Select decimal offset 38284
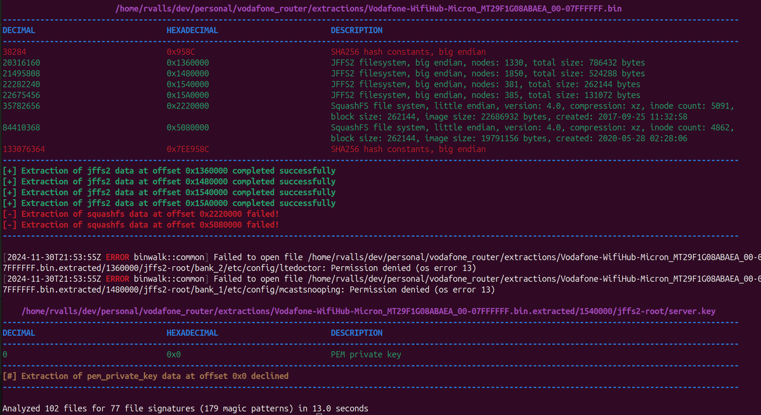Viewport: 761px width, 415px height. (15, 52)
